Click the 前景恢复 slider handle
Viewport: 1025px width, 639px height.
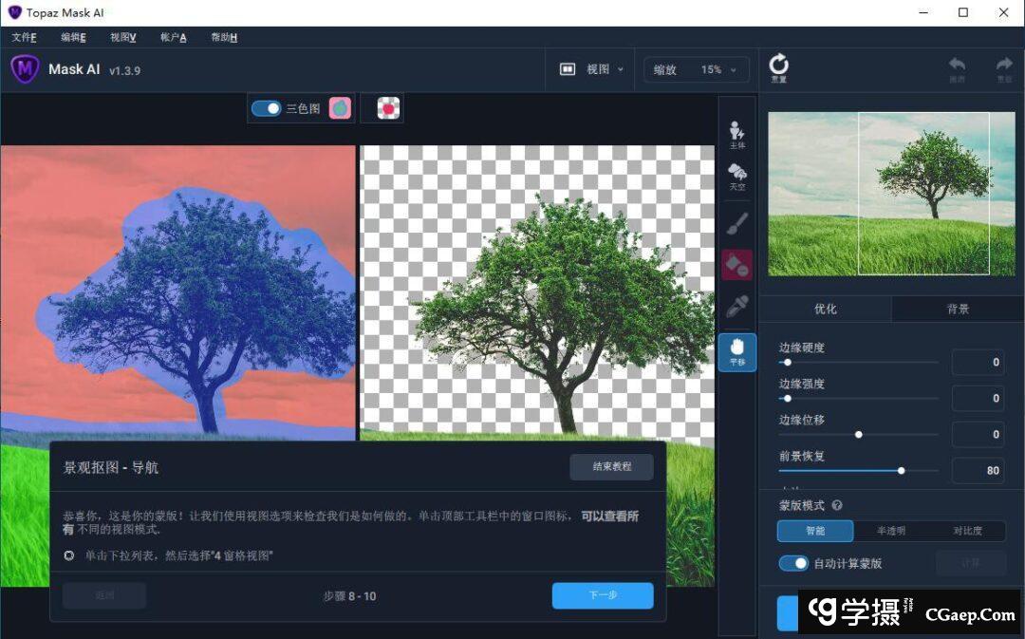[901, 470]
